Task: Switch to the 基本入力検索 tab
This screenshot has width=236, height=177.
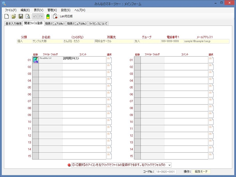Action: pos(14,23)
